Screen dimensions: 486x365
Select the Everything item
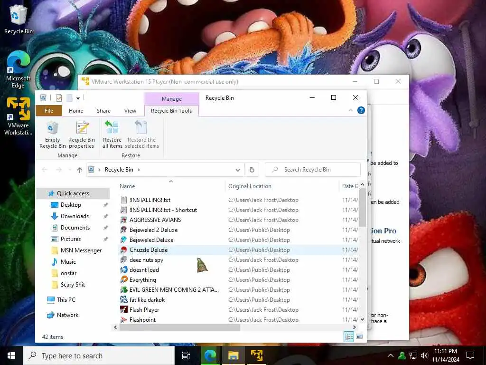[x=142, y=280]
